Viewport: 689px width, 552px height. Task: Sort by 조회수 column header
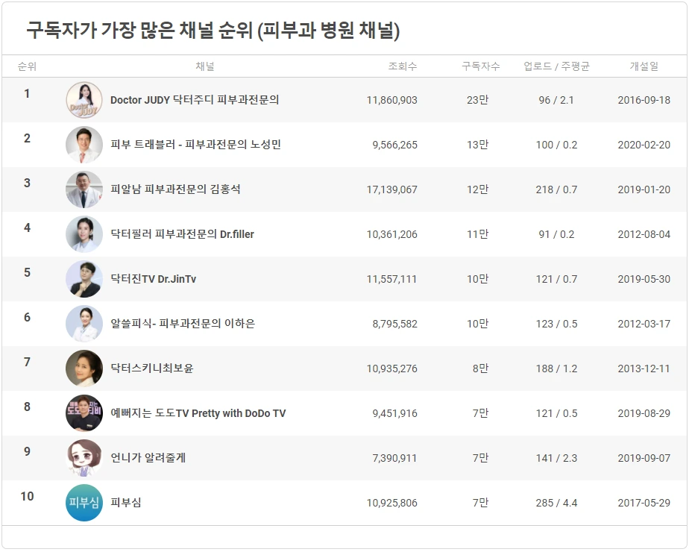pos(403,66)
